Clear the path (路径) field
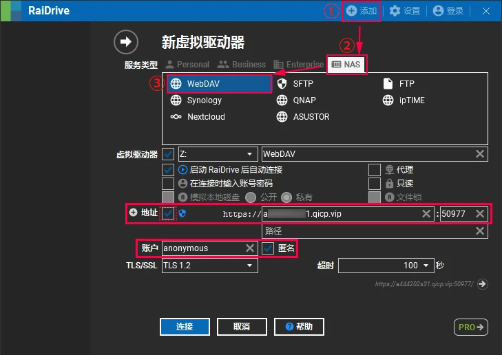 click(479, 231)
